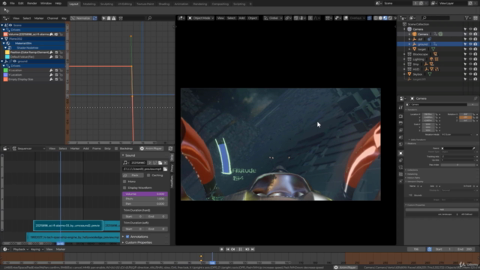Open the 3D viewport editor type selector
This screenshot has height=270, width=480.
click(x=181, y=18)
